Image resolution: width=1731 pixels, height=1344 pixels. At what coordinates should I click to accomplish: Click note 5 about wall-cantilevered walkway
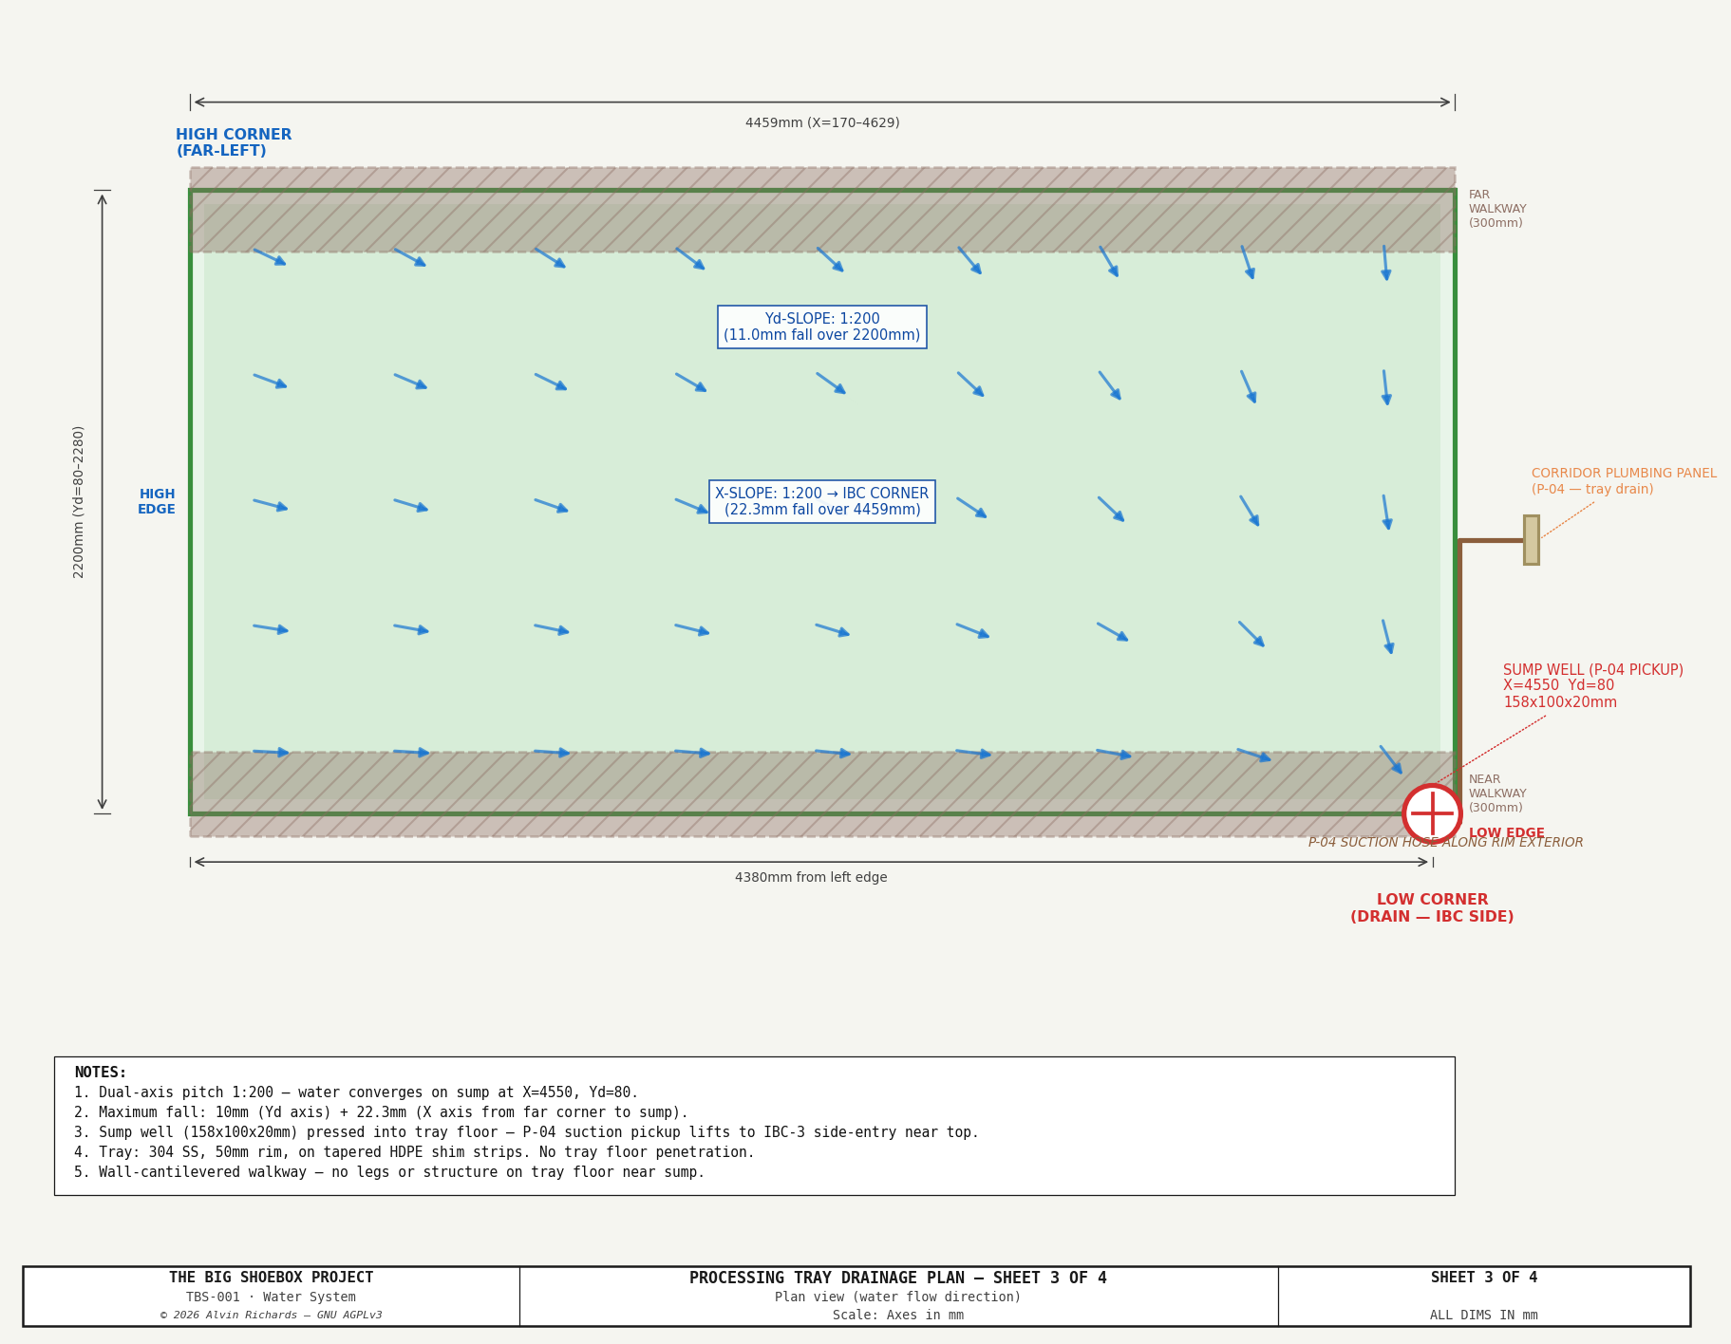click(x=389, y=1172)
